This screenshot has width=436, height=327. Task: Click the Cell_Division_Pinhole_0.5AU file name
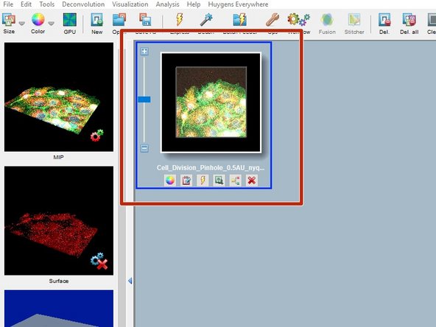pos(211,168)
